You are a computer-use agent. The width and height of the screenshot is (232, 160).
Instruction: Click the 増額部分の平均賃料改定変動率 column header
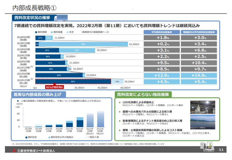(199, 32)
